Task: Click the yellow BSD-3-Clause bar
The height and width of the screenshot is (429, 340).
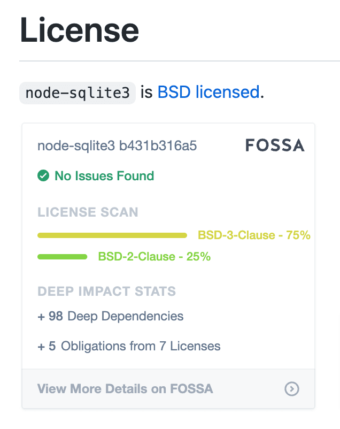Action: coord(112,235)
